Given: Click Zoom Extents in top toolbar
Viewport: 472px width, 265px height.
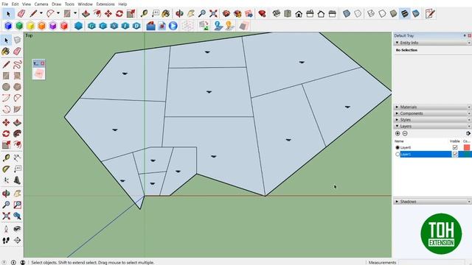Looking at the screenshot, I should [213, 13].
